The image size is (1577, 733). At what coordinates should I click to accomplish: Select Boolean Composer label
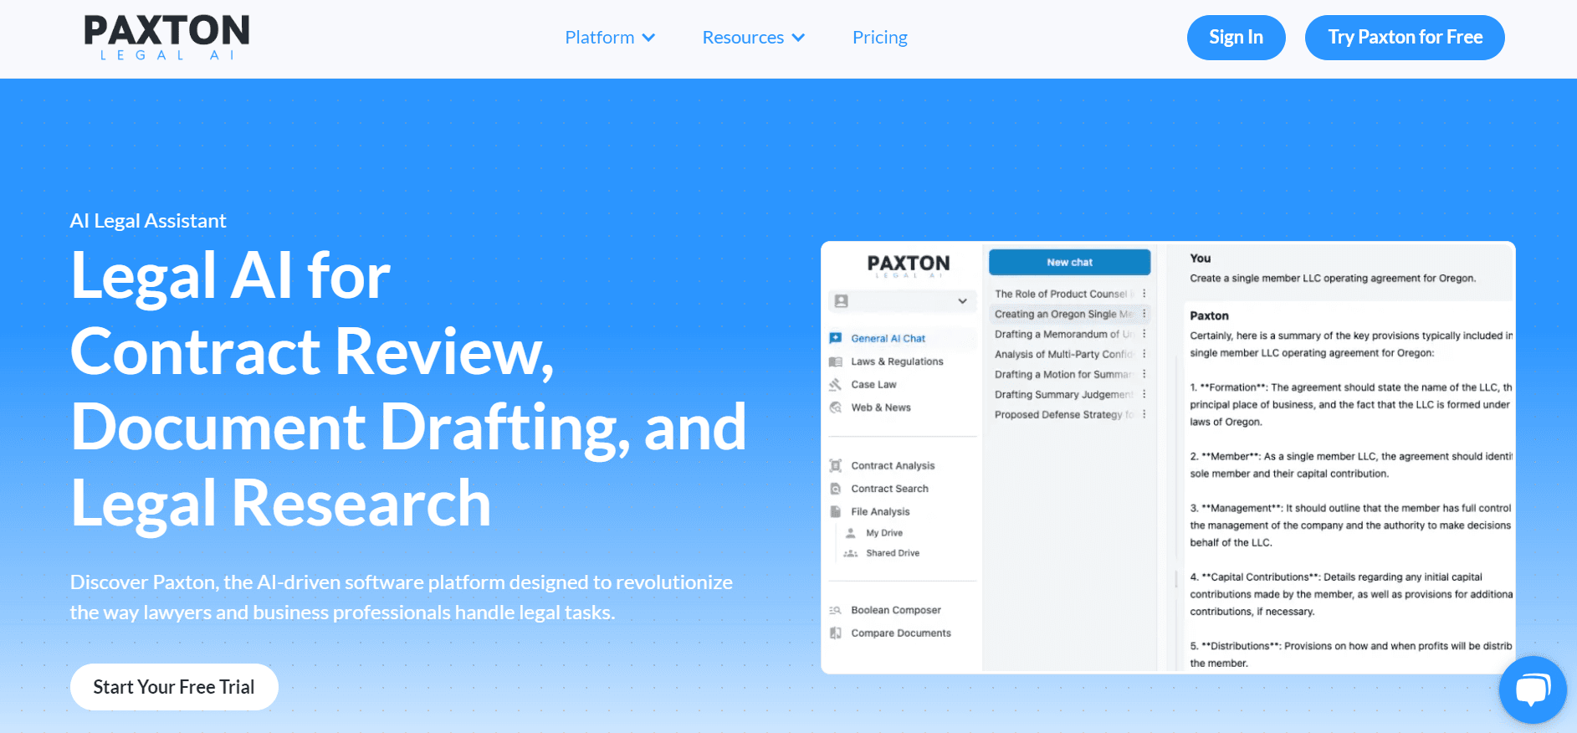(x=896, y=610)
